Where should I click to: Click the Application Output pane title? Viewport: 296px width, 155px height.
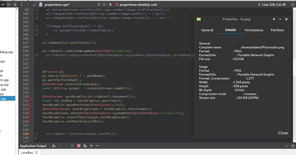33,146
